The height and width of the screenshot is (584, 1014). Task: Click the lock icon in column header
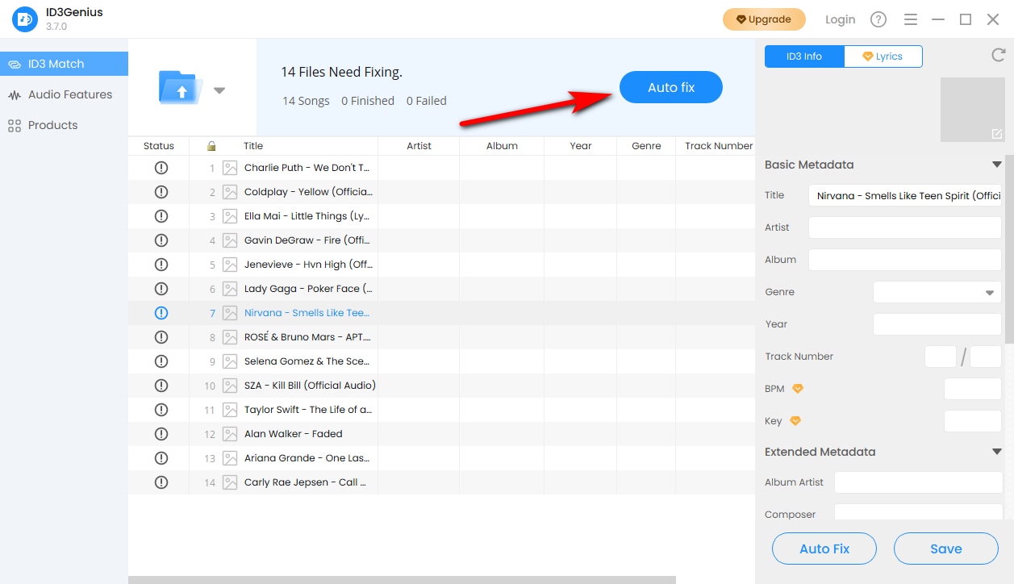[x=211, y=146]
